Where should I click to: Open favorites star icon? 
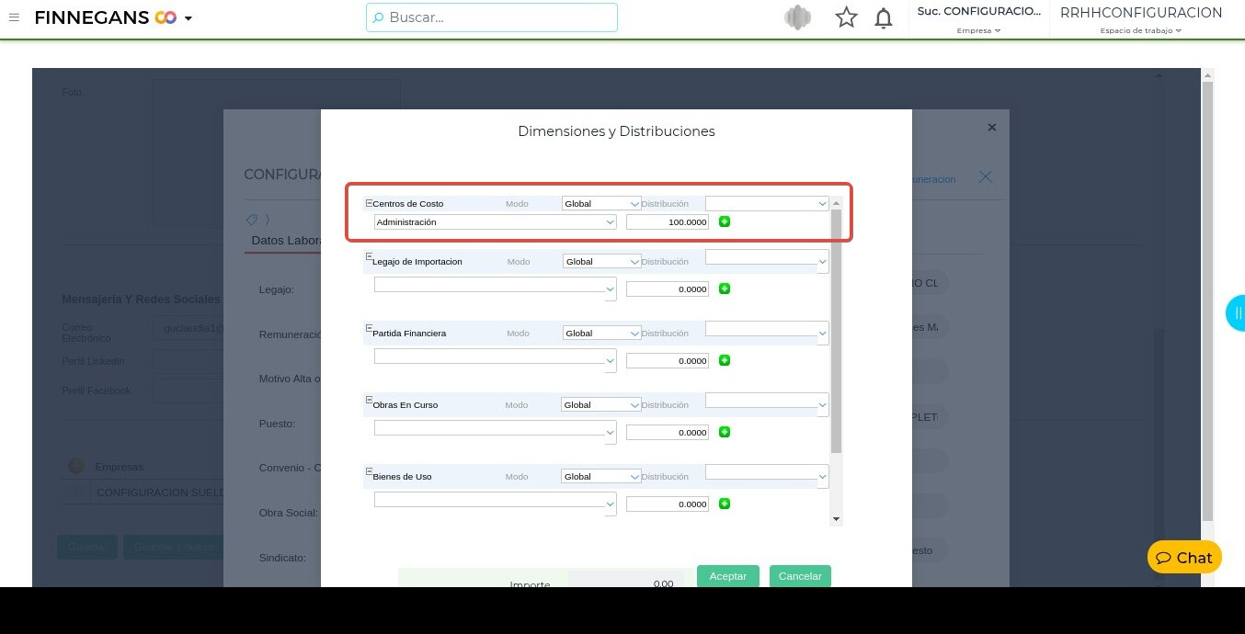point(846,17)
